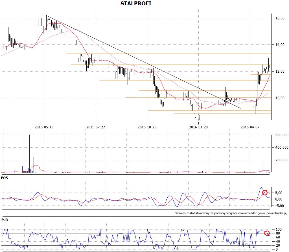Click the 80 value on %R axis

278,233
